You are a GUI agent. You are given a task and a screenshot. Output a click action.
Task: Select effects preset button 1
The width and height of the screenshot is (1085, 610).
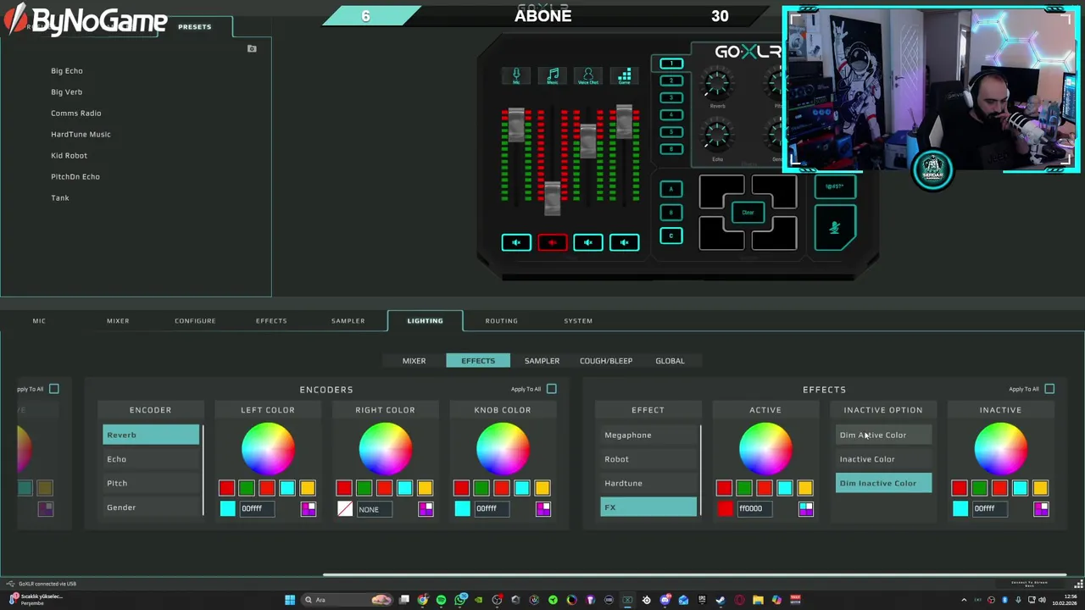click(671, 64)
